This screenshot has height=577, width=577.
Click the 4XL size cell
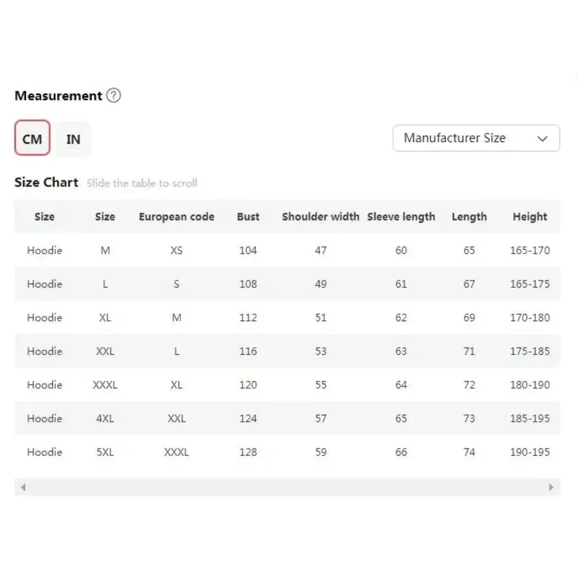105,418
